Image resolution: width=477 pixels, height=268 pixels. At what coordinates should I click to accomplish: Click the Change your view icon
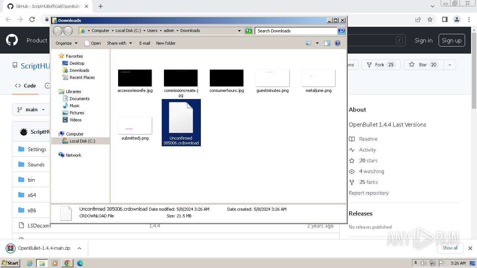pos(308,43)
